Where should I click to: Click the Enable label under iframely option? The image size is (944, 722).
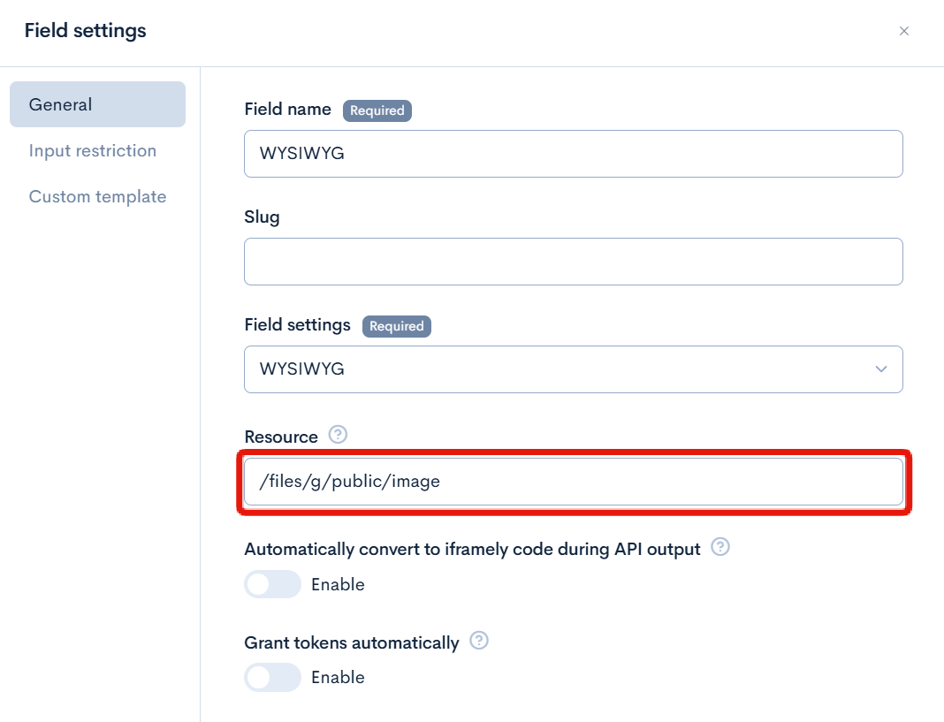tap(338, 585)
